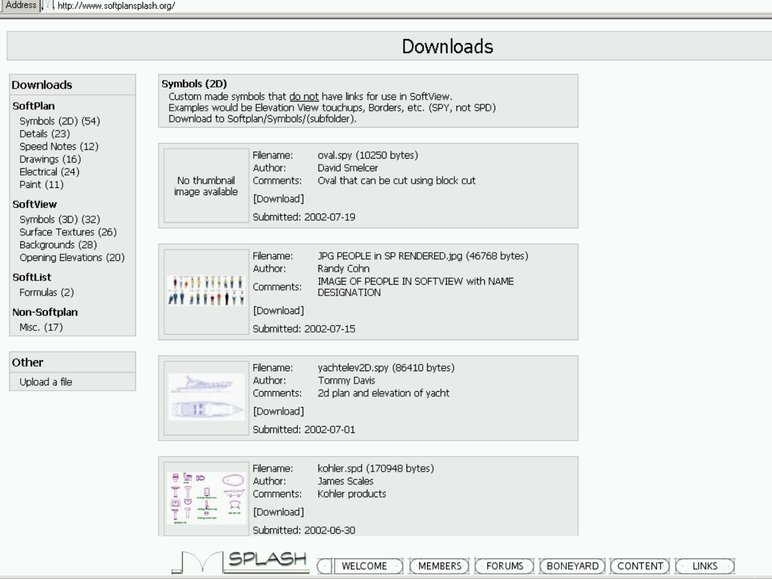Open the yacht elevation thumbnail
Screen dimensions: 772x579
tap(206, 397)
